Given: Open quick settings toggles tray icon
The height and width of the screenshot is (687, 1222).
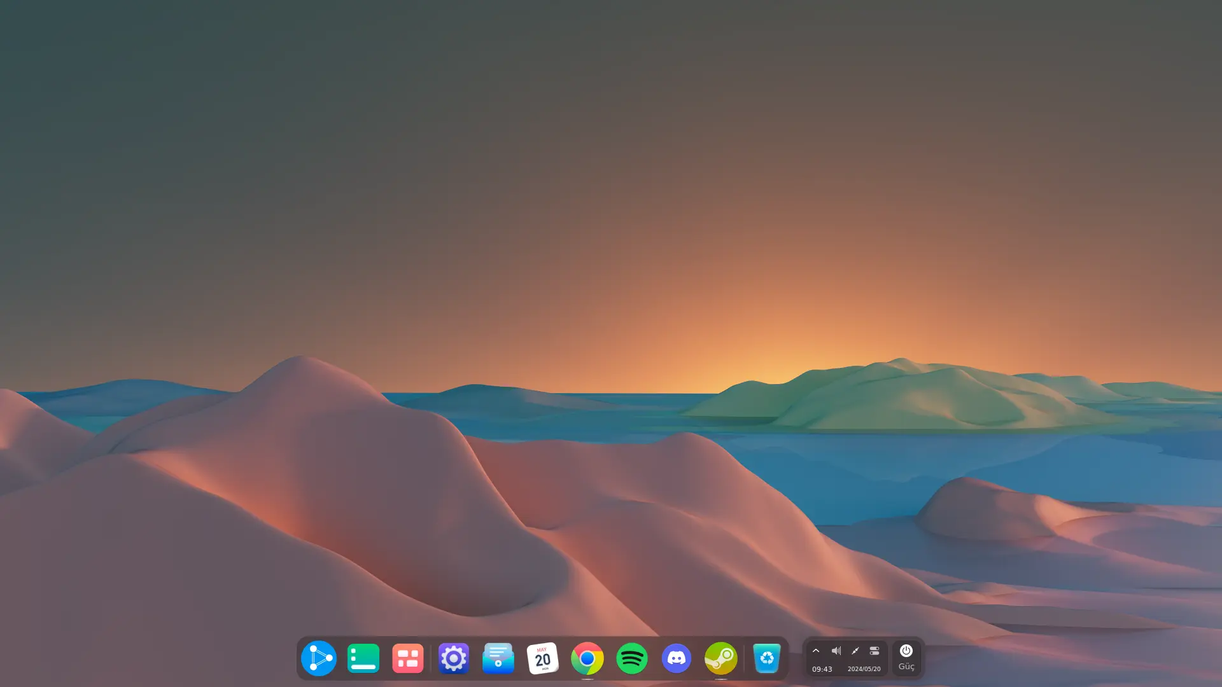Looking at the screenshot, I should [874, 651].
